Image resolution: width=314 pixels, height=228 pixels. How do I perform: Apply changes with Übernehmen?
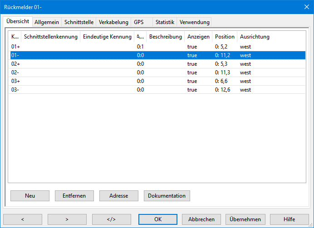pos(245,219)
